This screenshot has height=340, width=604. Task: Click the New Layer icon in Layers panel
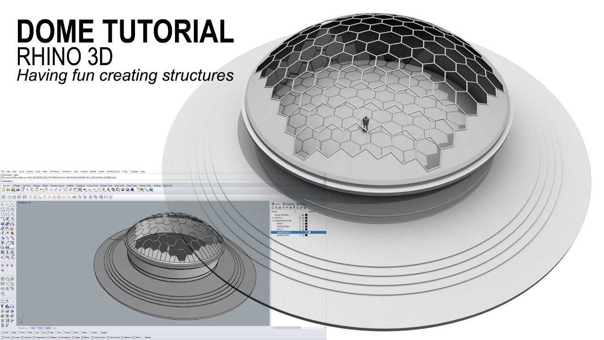(273, 207)
